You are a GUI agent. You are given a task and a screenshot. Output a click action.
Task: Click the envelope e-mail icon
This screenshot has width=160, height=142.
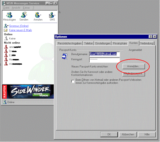click(5, 30)
